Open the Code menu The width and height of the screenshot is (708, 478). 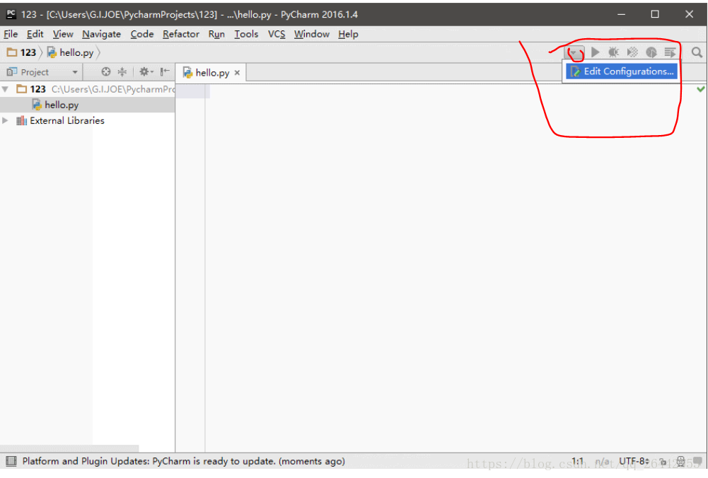click(x=141, y=34)
